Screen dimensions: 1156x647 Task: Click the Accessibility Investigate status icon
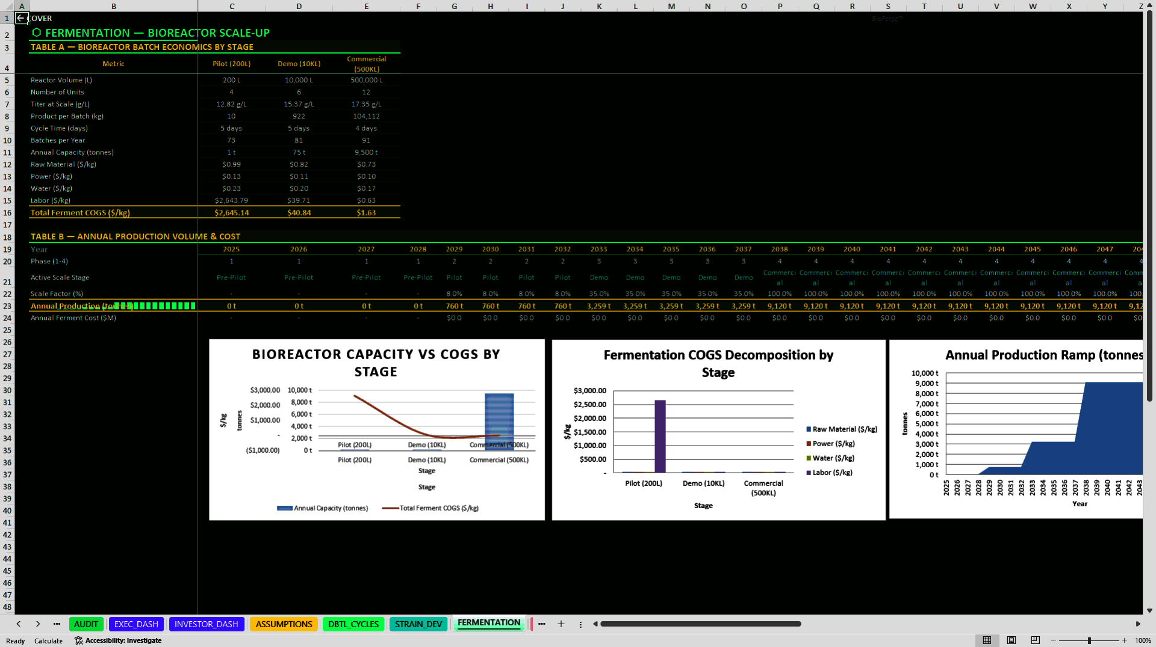coord(78,641)
